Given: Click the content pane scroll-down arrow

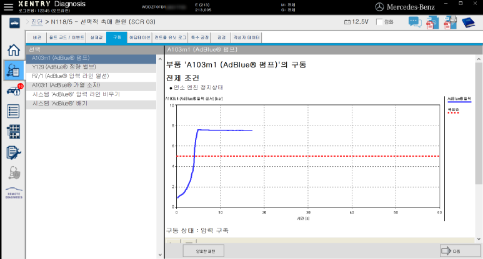Looking at the screenshot, I should pos(479,238).
